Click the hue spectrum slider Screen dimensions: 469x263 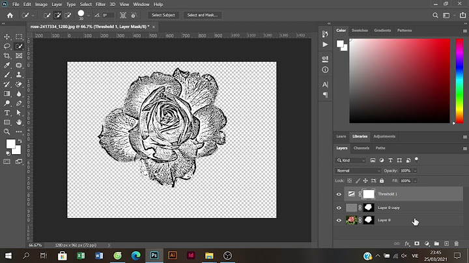[x=459, y=81]
